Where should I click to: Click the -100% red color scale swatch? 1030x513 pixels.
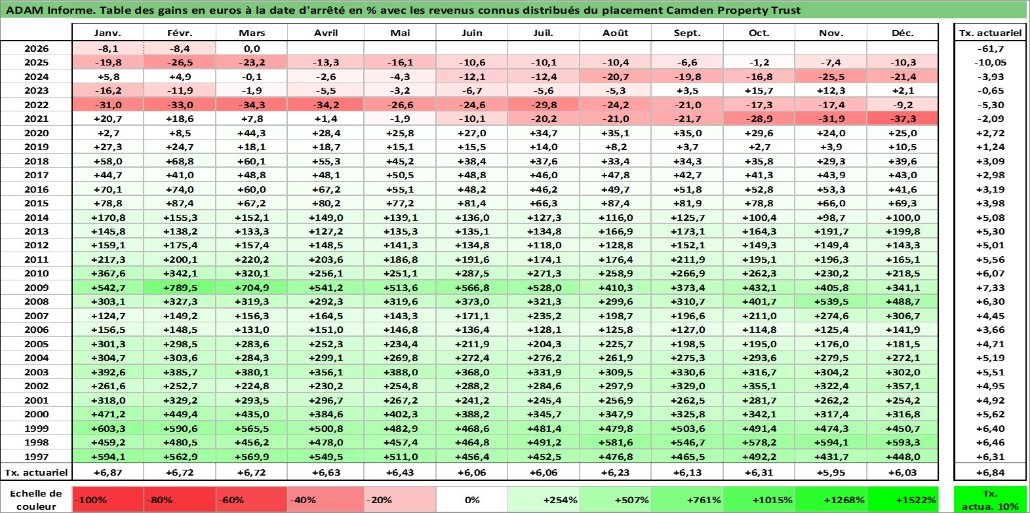tap(108, 500)
